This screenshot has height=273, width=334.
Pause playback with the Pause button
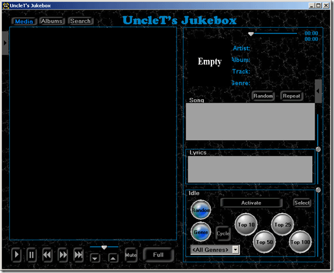point(32,255)
